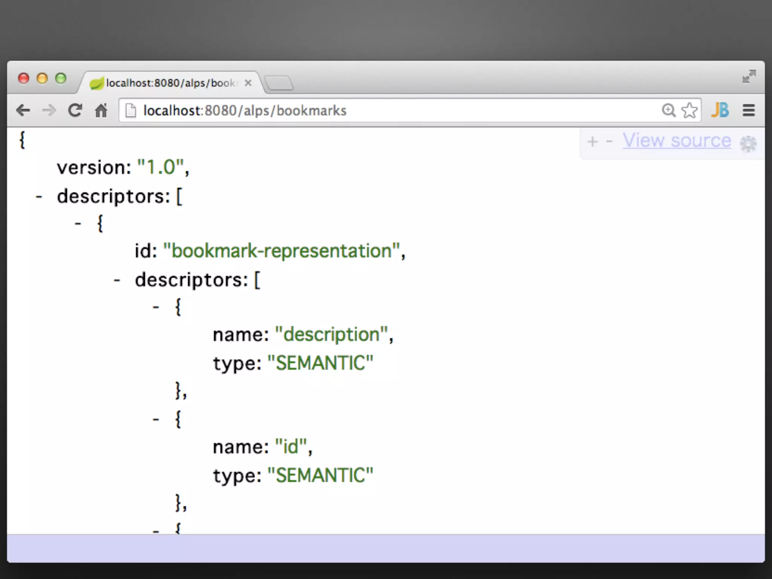Collapse the nested descriptors array
Viewport: 772px width, 579px height.
pyautogui.click(x=117, y=280)
